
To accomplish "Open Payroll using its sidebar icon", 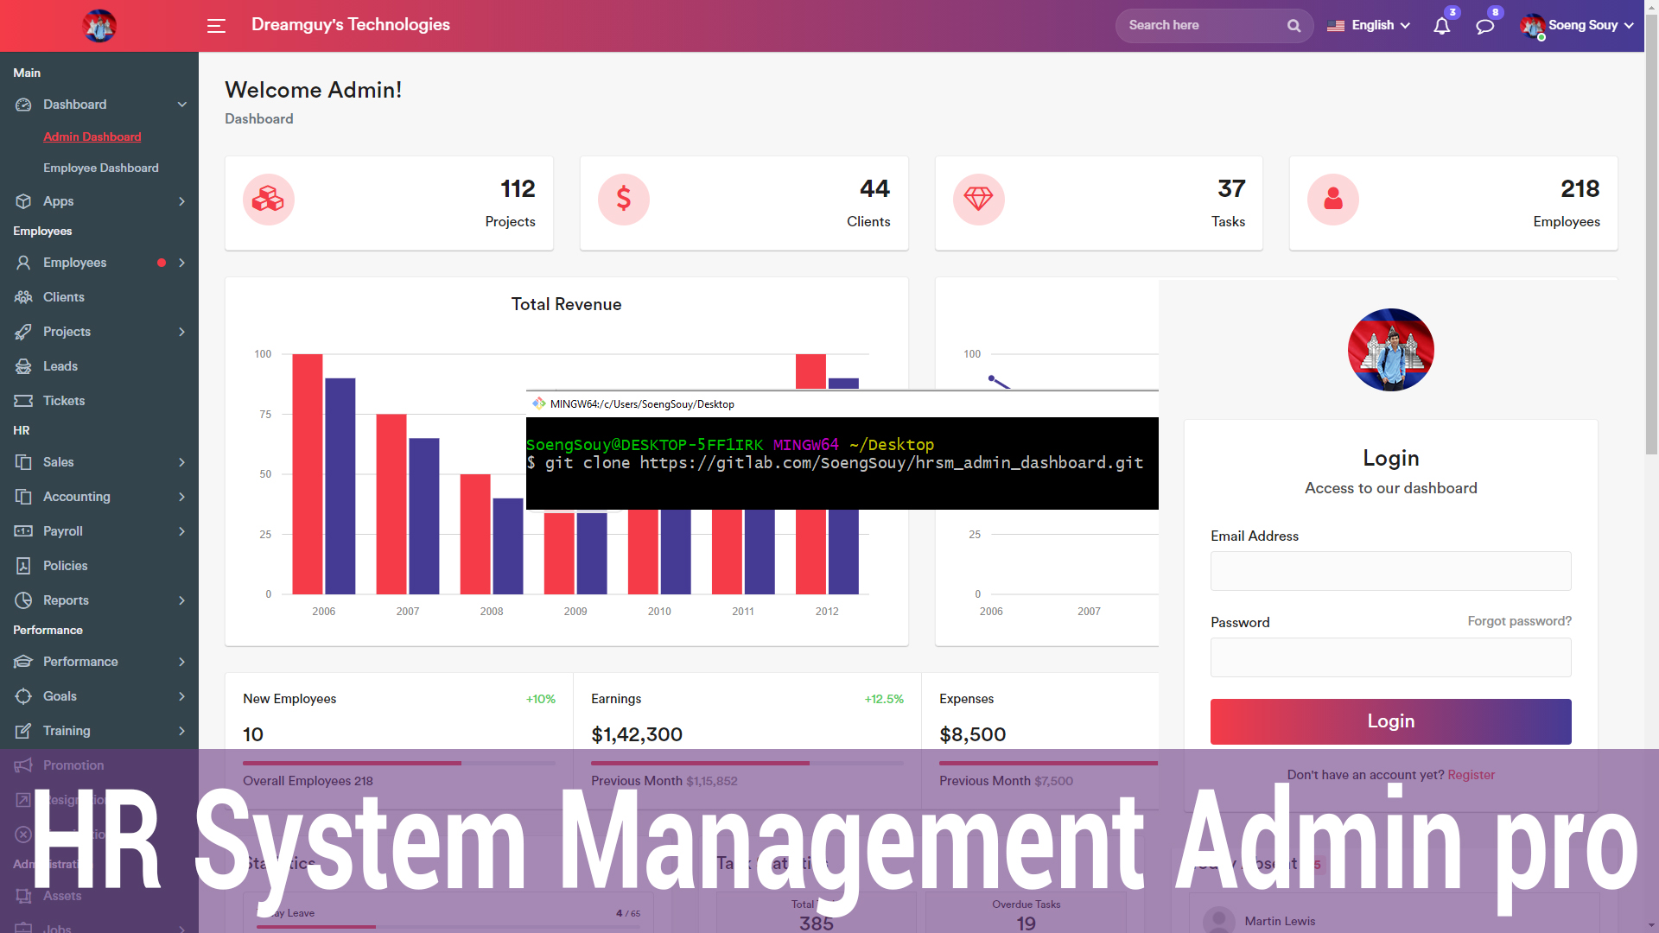I will (24, 531).
